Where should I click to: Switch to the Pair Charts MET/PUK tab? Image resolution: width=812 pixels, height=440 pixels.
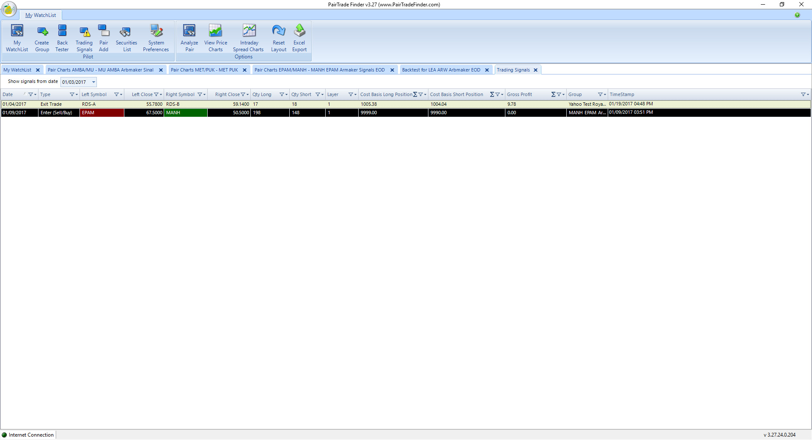click(x=204, y=70)
